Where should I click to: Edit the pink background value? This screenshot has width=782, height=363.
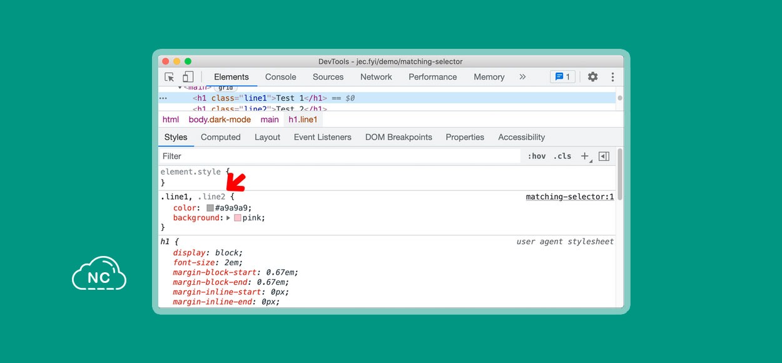[252, 218]
